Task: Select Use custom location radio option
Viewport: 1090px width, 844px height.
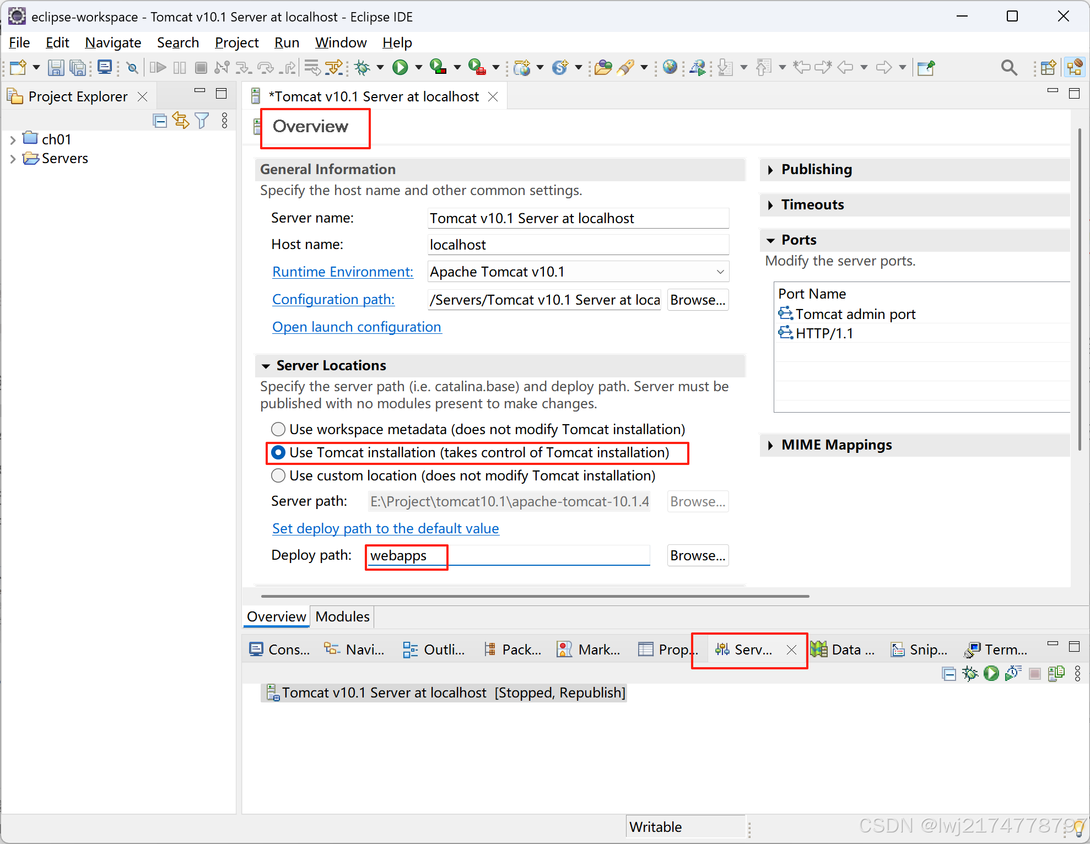Action: 278,475
